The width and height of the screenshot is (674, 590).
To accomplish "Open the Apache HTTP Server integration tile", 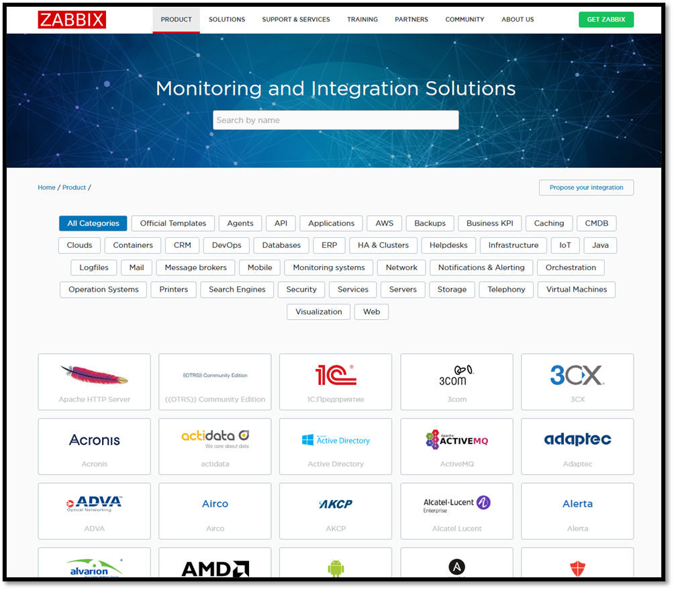I will [x=95, y=382].
